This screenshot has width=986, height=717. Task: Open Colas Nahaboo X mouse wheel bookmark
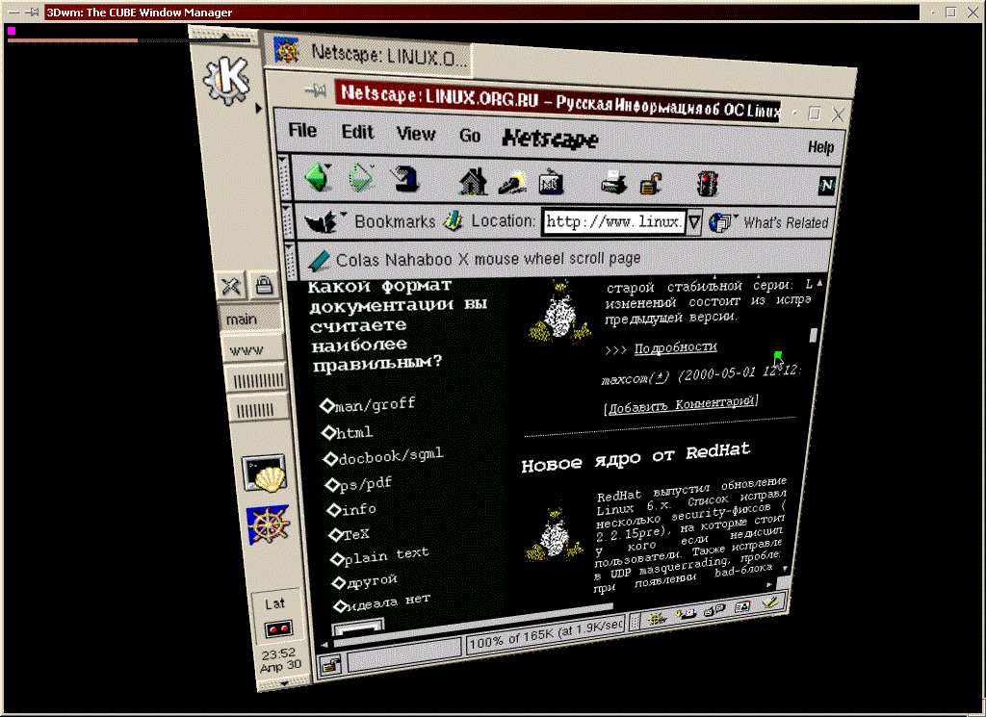tap(488, 259)
